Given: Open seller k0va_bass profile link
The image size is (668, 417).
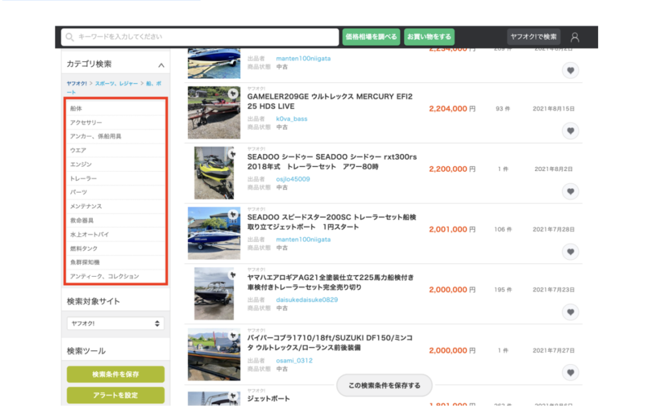Looking at the screenshot, I should coord(292,119).
